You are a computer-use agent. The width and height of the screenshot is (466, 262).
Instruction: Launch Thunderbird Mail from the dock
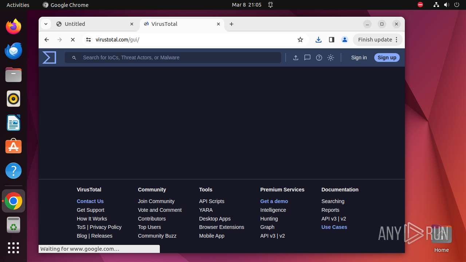click(13, 51)
